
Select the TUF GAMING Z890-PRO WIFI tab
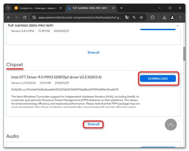(91, 8)
